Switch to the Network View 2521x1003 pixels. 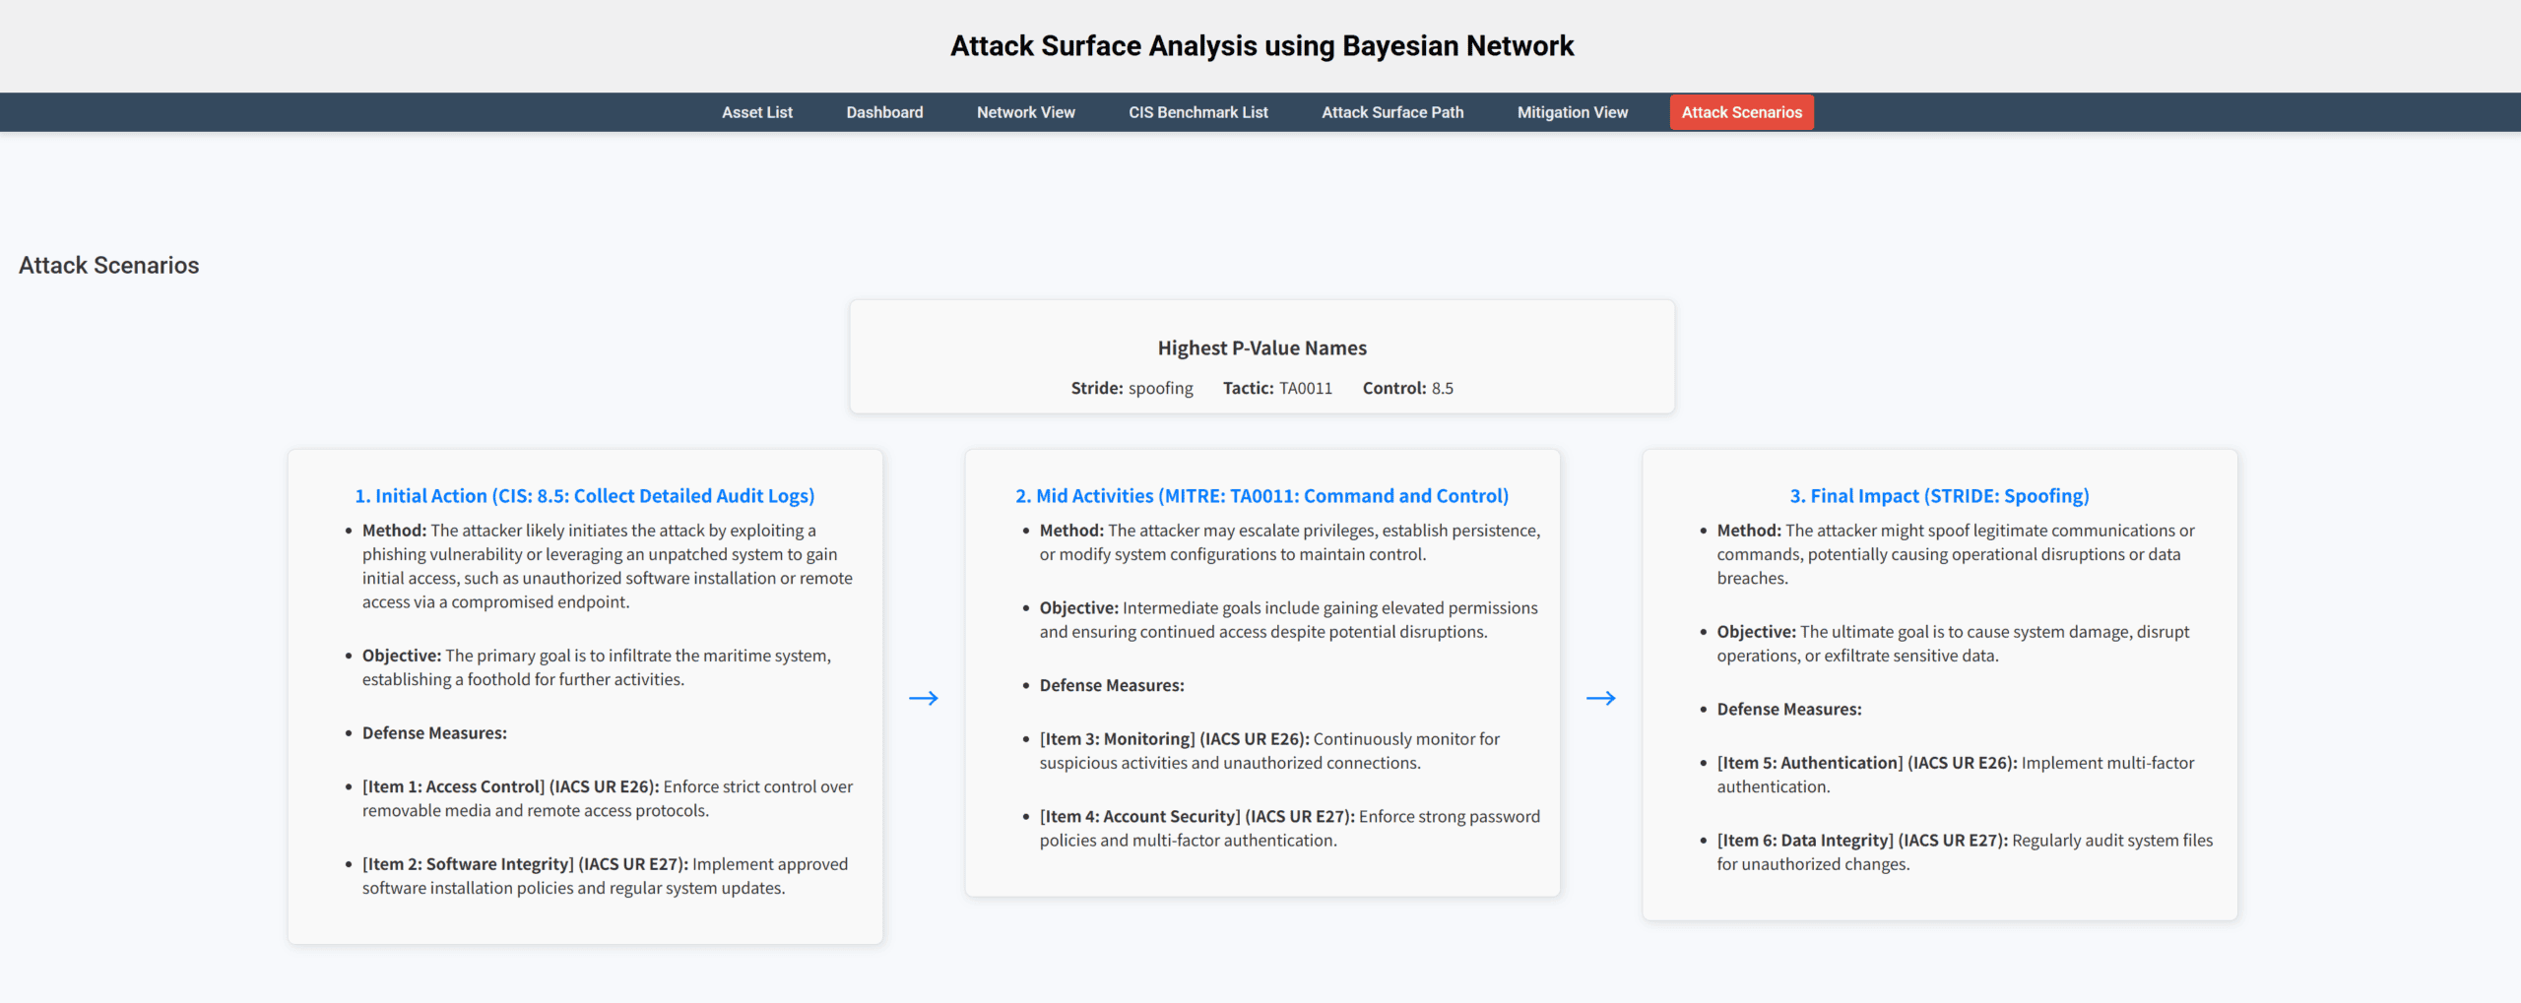coord(1024,111)
